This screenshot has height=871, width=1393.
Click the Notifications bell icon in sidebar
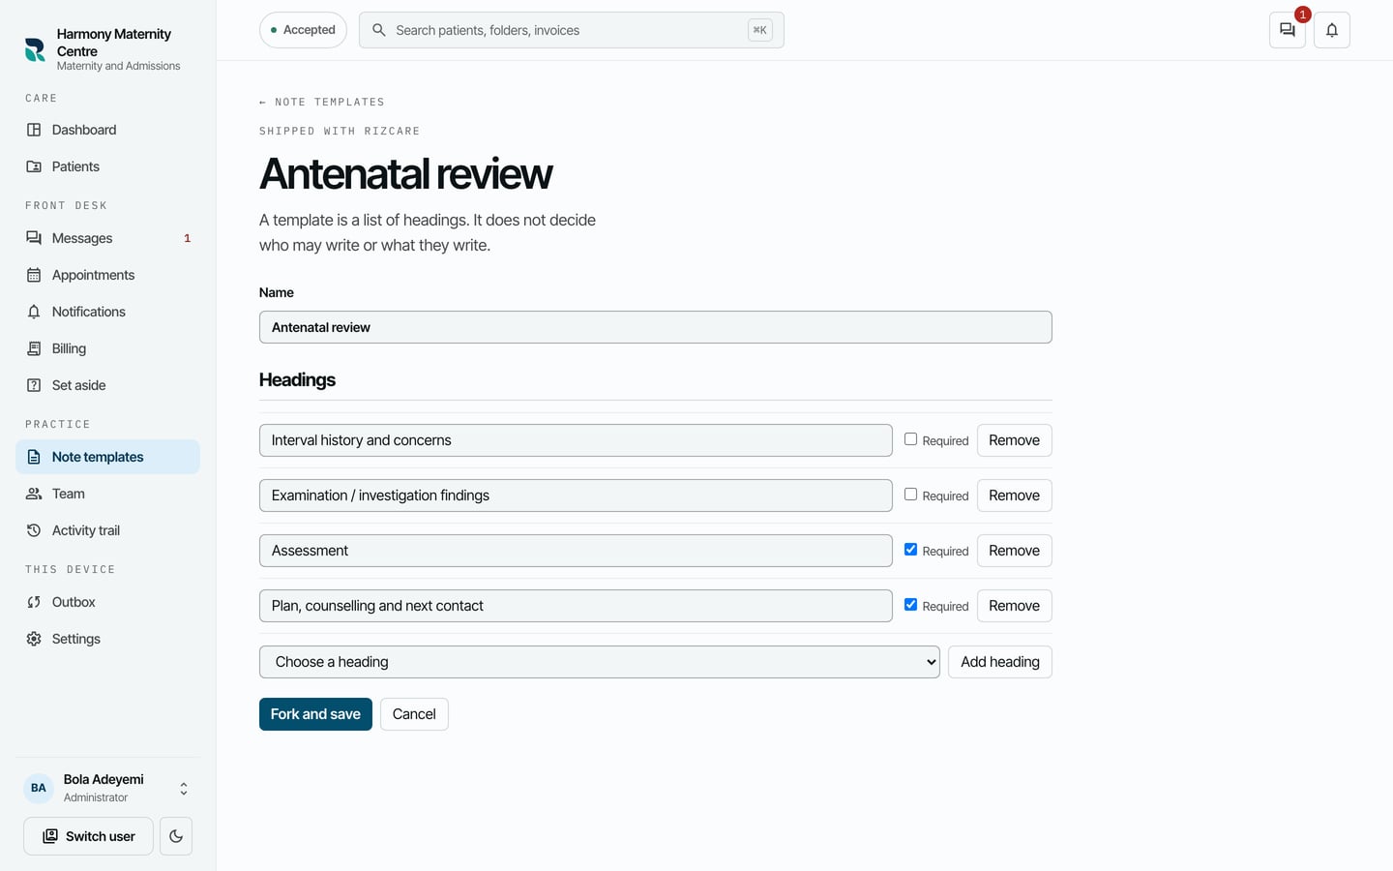tap(34, 312)
